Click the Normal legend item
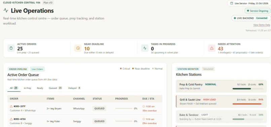 click(157, 69)
